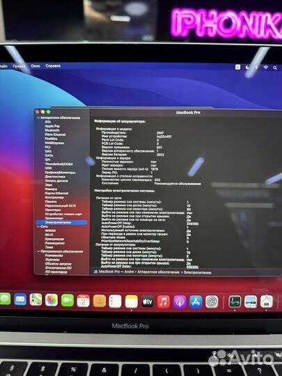Select PCI in the sidebar

[x=48, y=147]
